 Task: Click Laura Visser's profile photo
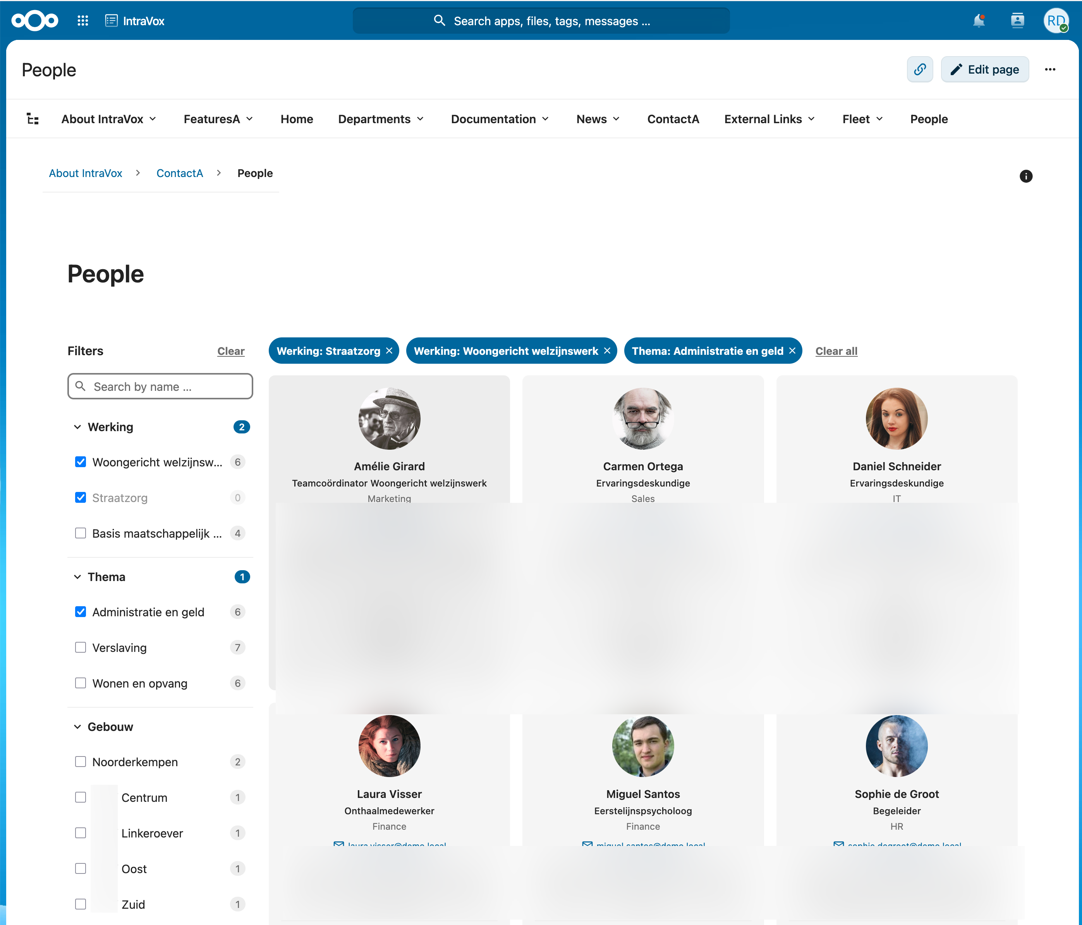pyautogui.click(x=389, y=746)
